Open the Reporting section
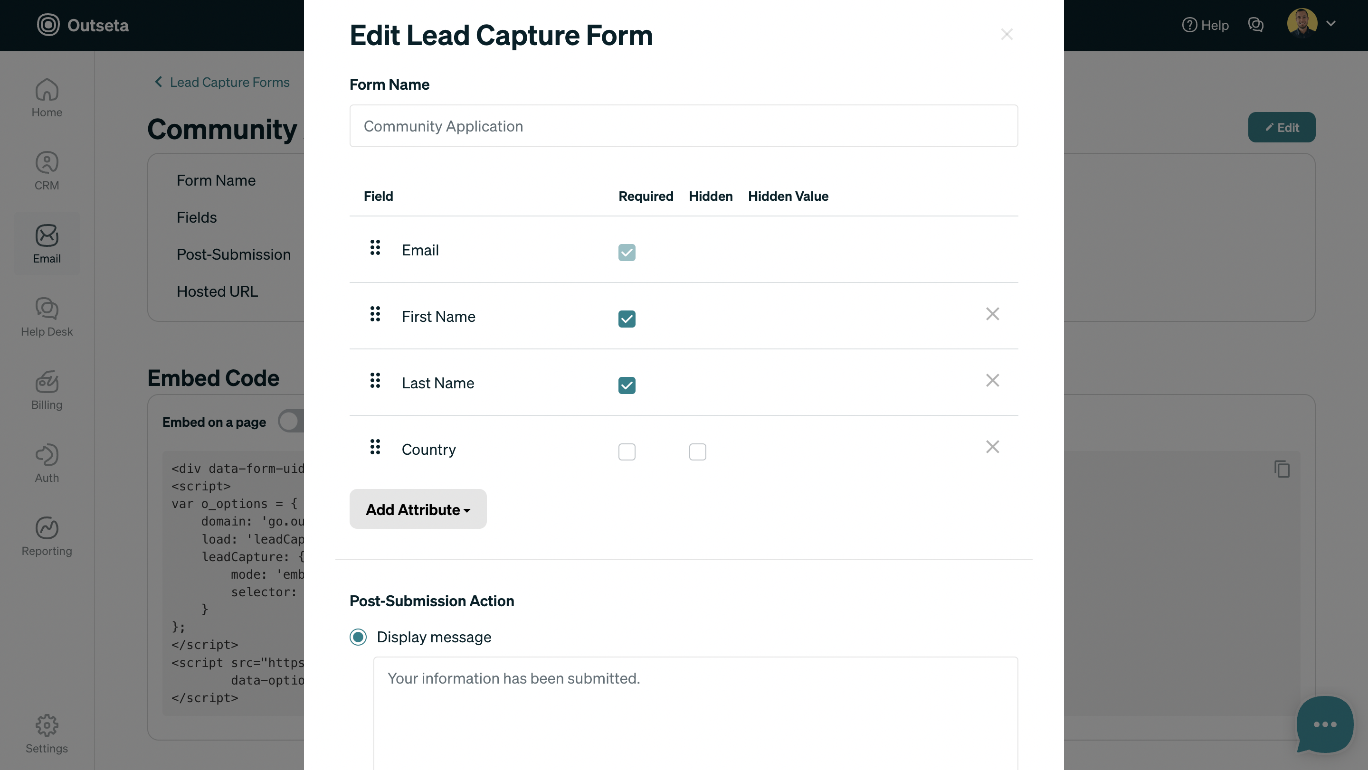The image size is (1368, 770). point(47,536)
